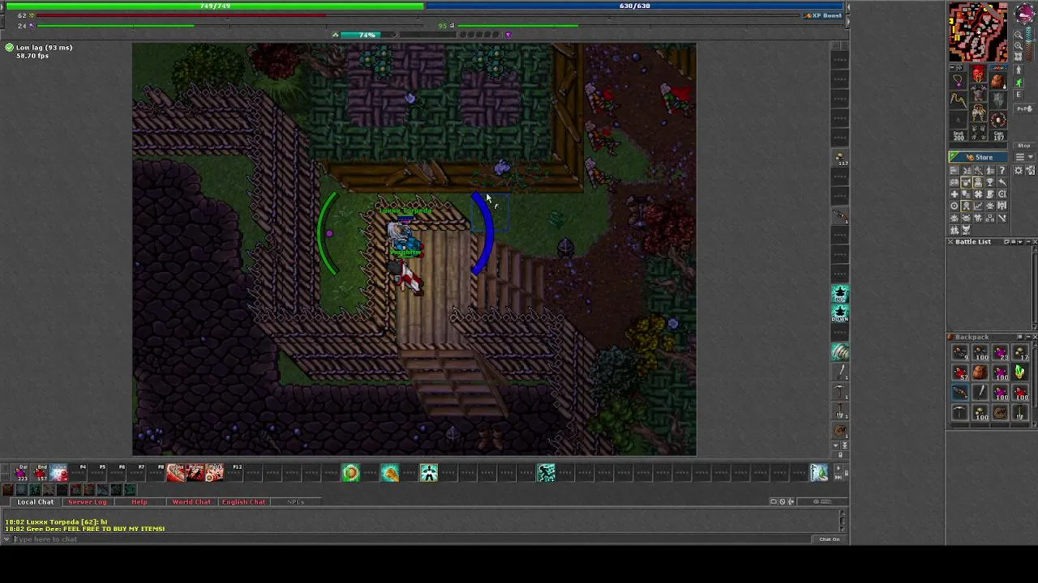Select the purple potion stack of 23

1000,352
